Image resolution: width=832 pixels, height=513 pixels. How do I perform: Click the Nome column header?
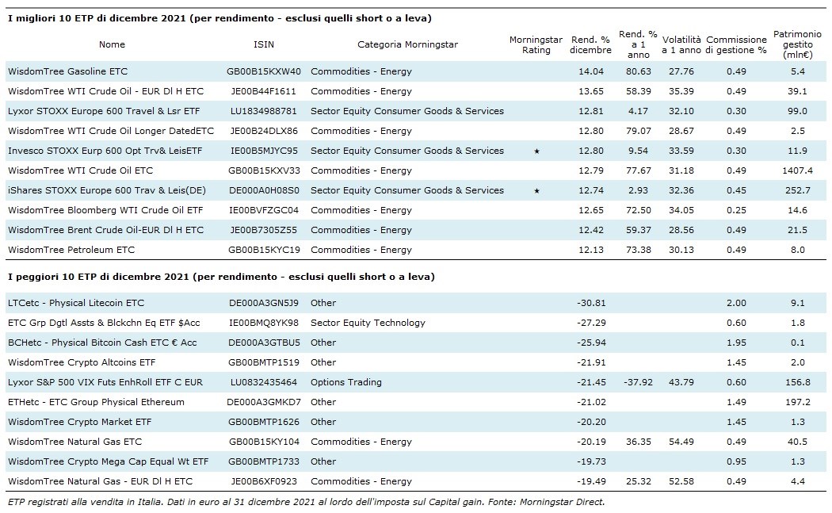[x=112, y=44]
